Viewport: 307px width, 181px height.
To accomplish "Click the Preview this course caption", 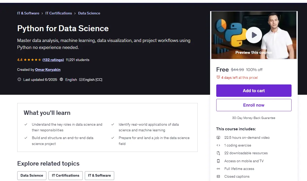I will [254, 52].
